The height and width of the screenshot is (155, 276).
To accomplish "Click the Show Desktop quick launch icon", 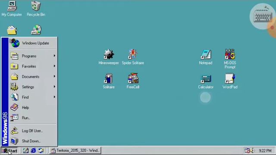I will click(x=26, y=150).
